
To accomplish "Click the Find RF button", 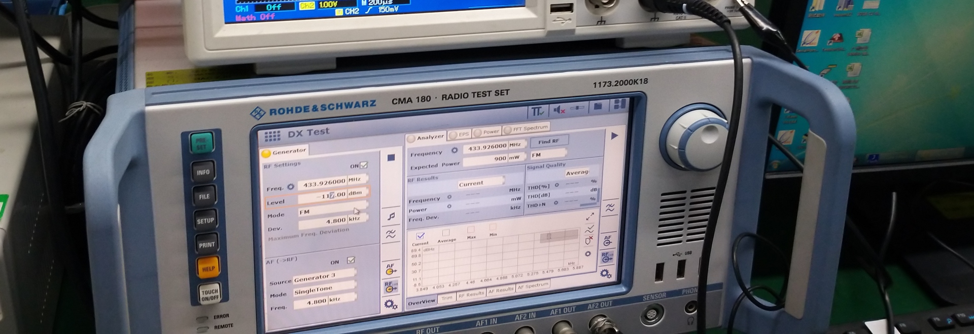I will tap(548, 141).
